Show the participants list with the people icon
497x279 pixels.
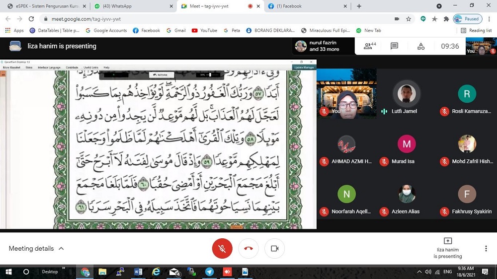[370, 46]
